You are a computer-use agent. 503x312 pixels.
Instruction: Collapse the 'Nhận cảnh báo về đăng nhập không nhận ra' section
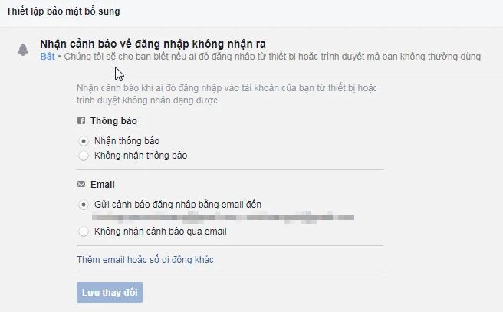[156, 44]
